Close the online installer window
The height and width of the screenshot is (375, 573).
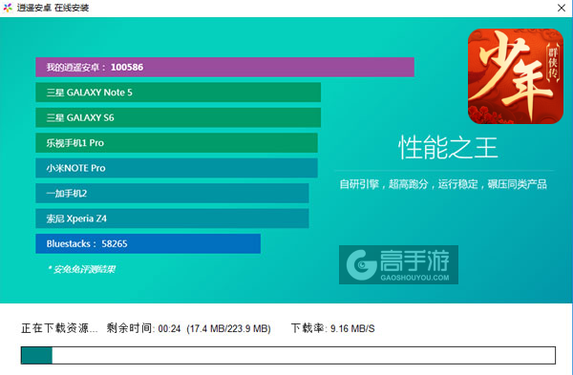click(x=562, y=8)
